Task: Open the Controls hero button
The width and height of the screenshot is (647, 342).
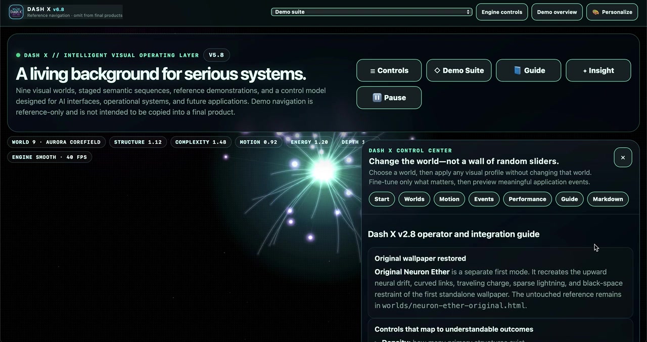Action: (389, 70)
